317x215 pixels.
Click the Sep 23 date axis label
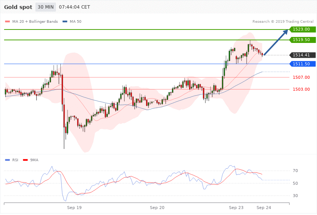pos(236,208)
